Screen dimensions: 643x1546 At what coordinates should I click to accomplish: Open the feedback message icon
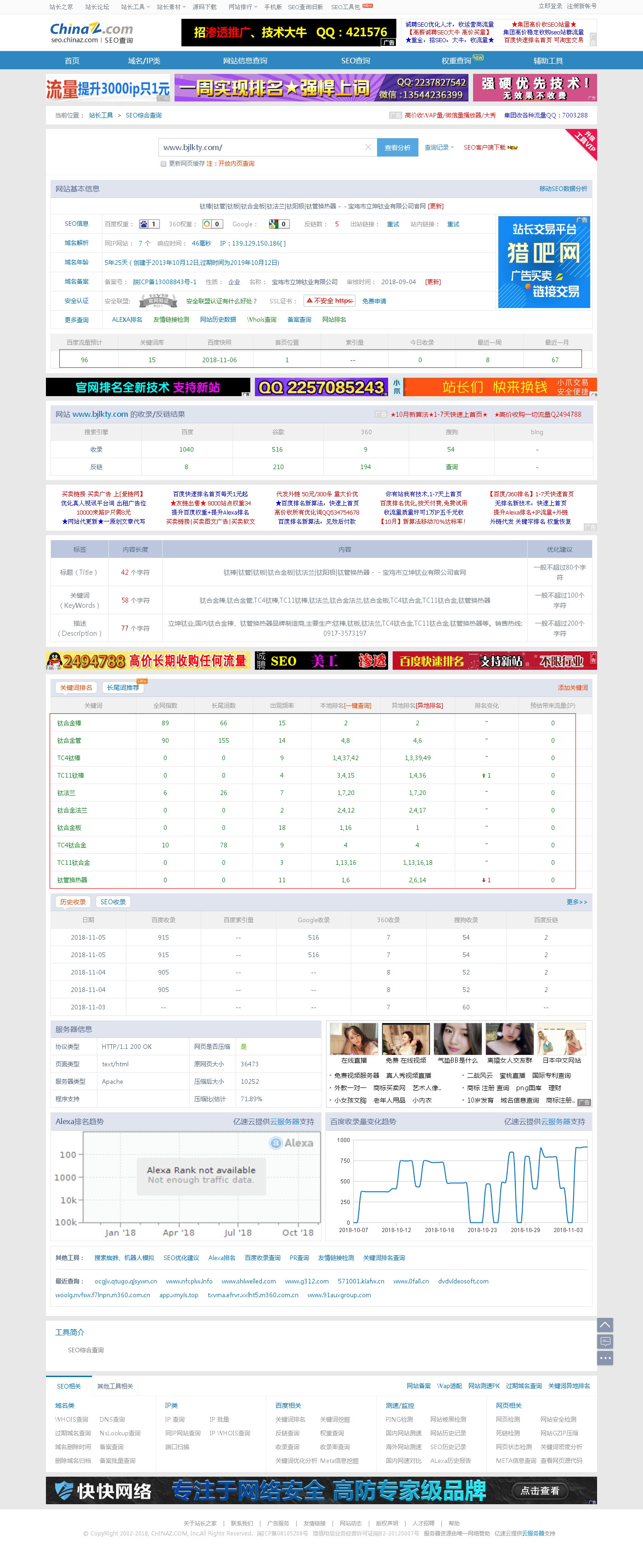click(x=605, y=1341)
